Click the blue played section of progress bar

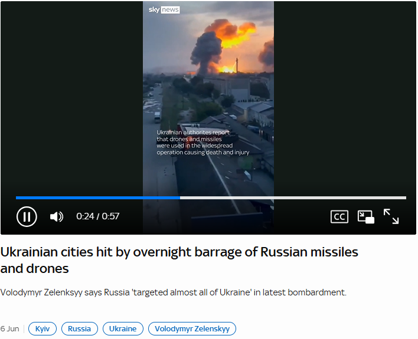tap(98, 198)
